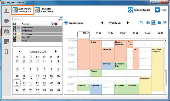Jump to today calendar icon
This screenshot has width=170, height=101.
[x=141, y=23]
